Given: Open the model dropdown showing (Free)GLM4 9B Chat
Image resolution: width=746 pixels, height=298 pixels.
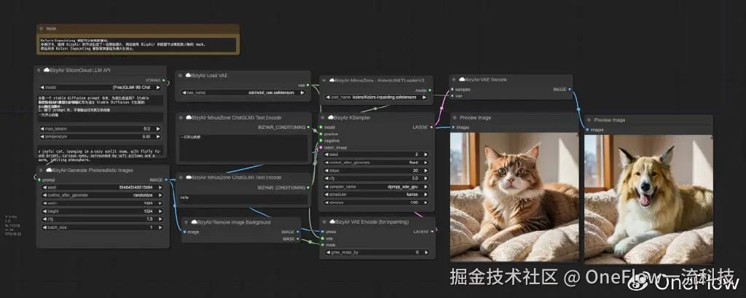Looking at the screenshot, I should tap(100, 87).
